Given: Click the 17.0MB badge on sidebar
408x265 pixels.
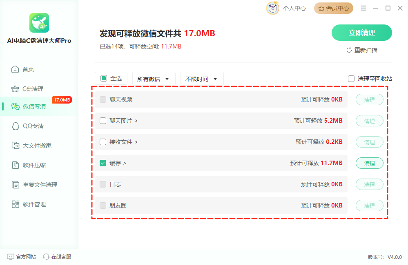Looking at the screenshot, I should [x=62, y=100].
